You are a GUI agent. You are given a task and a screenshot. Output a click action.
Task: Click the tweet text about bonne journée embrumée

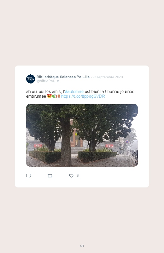tap(80, 94)
